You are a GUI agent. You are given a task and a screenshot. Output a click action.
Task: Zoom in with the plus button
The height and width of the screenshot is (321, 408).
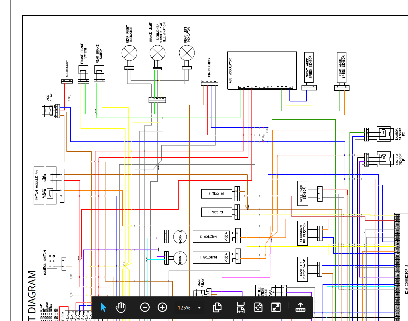pos(162,307)
